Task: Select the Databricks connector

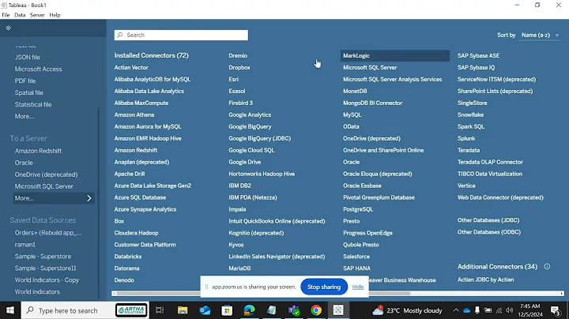Action: [128, 257]
